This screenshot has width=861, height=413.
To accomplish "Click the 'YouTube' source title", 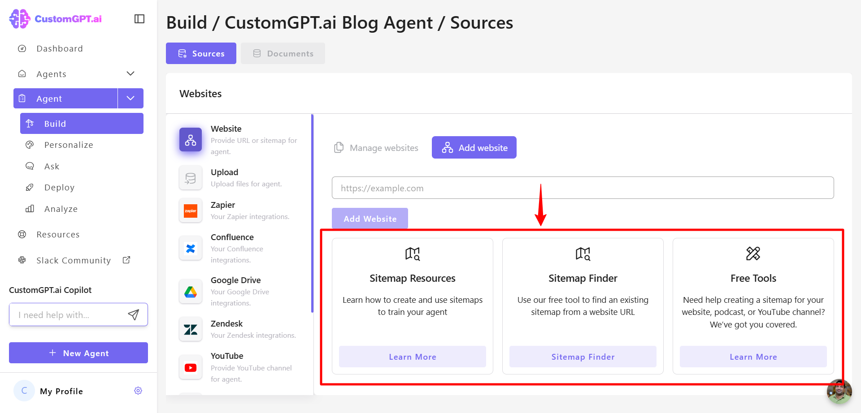I will (227, 356).
